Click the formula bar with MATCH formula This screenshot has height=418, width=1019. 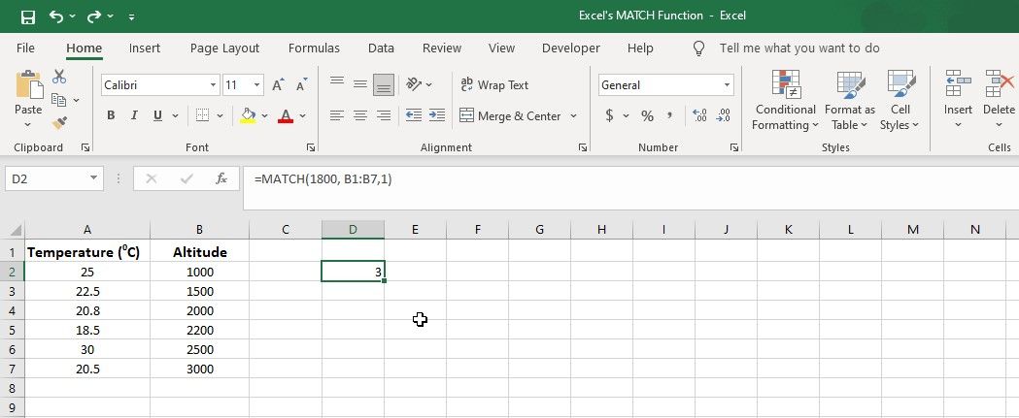coord(630,187)
